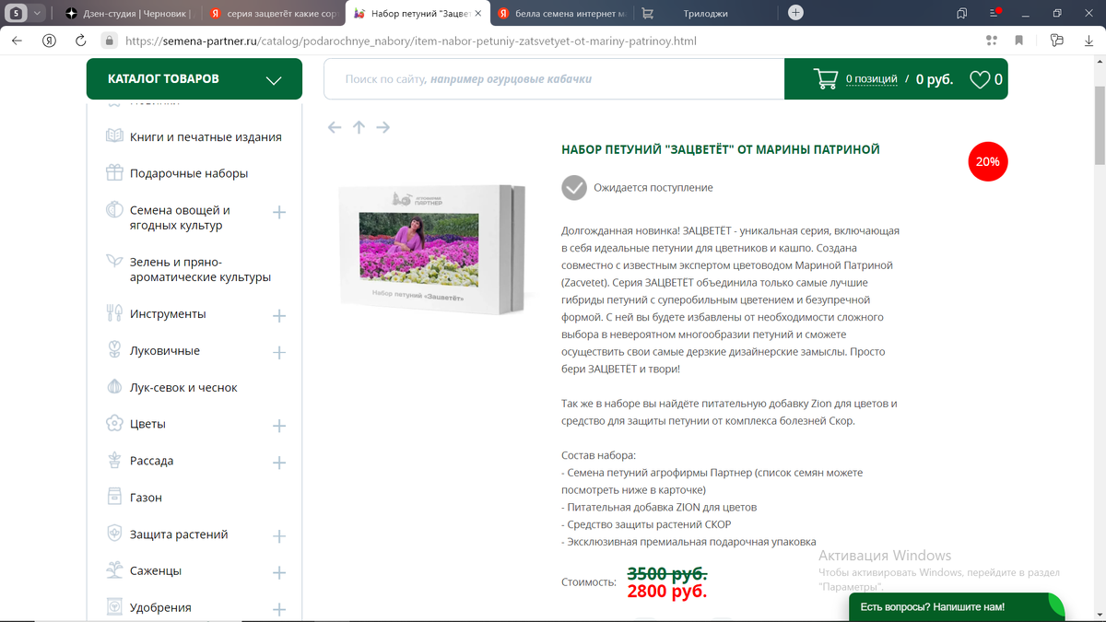Click the book icon beside 'Книги'
This screenshot has width=1106, height=622.
coord(114,135)
